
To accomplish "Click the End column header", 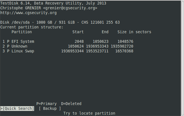I will click(x=105, y=32).
